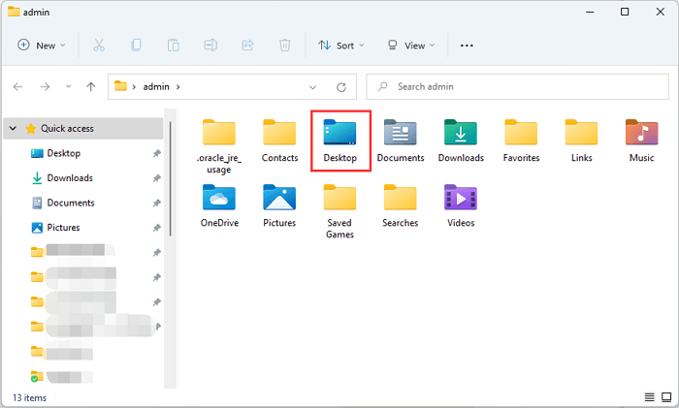This screenshot has height=408, width=679.
Task: Unpin Desktop from Quick access
Action: 156,153
